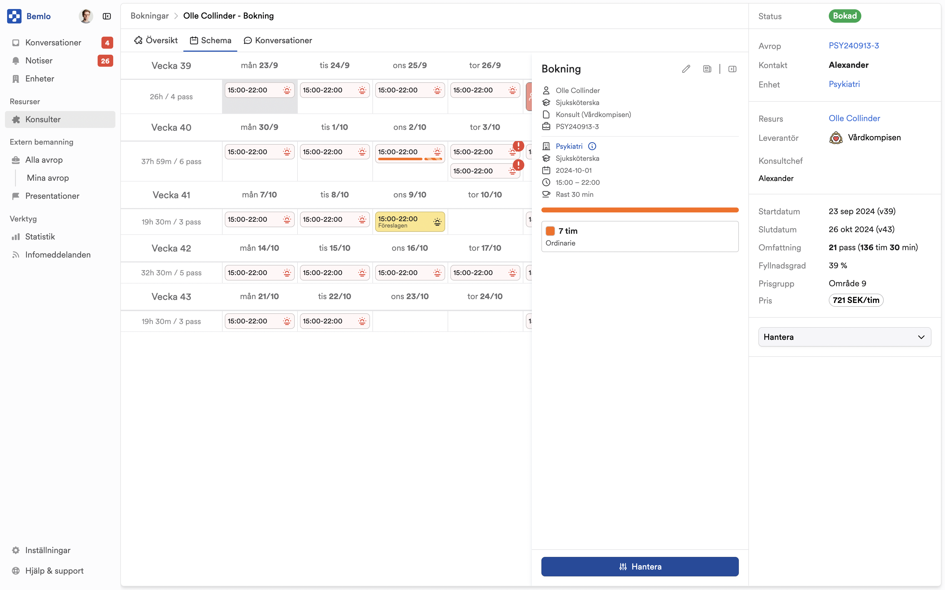
Task: Click the Bokad status badge
Action: coord(845,16)
